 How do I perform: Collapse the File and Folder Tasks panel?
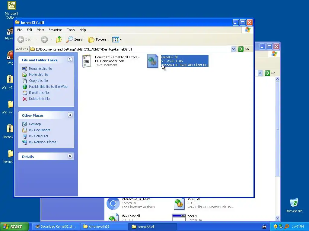[70, 60]
